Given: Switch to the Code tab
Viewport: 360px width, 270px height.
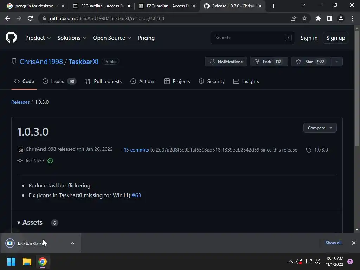Looking at the screenshot, I should (24, 81).
